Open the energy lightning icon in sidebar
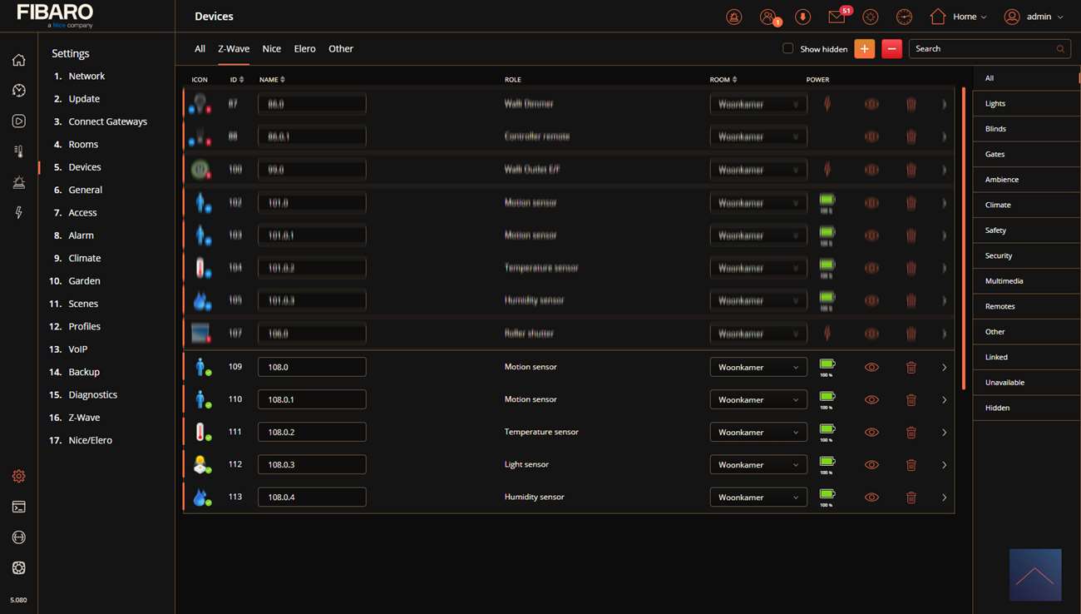 point(18,213)
